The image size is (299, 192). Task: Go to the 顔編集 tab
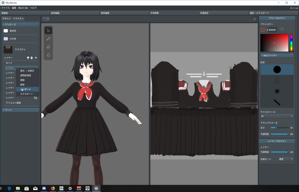click(x=25, y=13)
